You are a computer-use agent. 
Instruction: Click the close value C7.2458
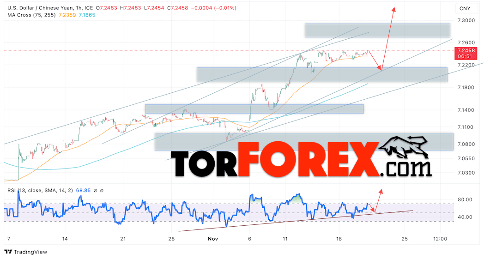(177, 8)
